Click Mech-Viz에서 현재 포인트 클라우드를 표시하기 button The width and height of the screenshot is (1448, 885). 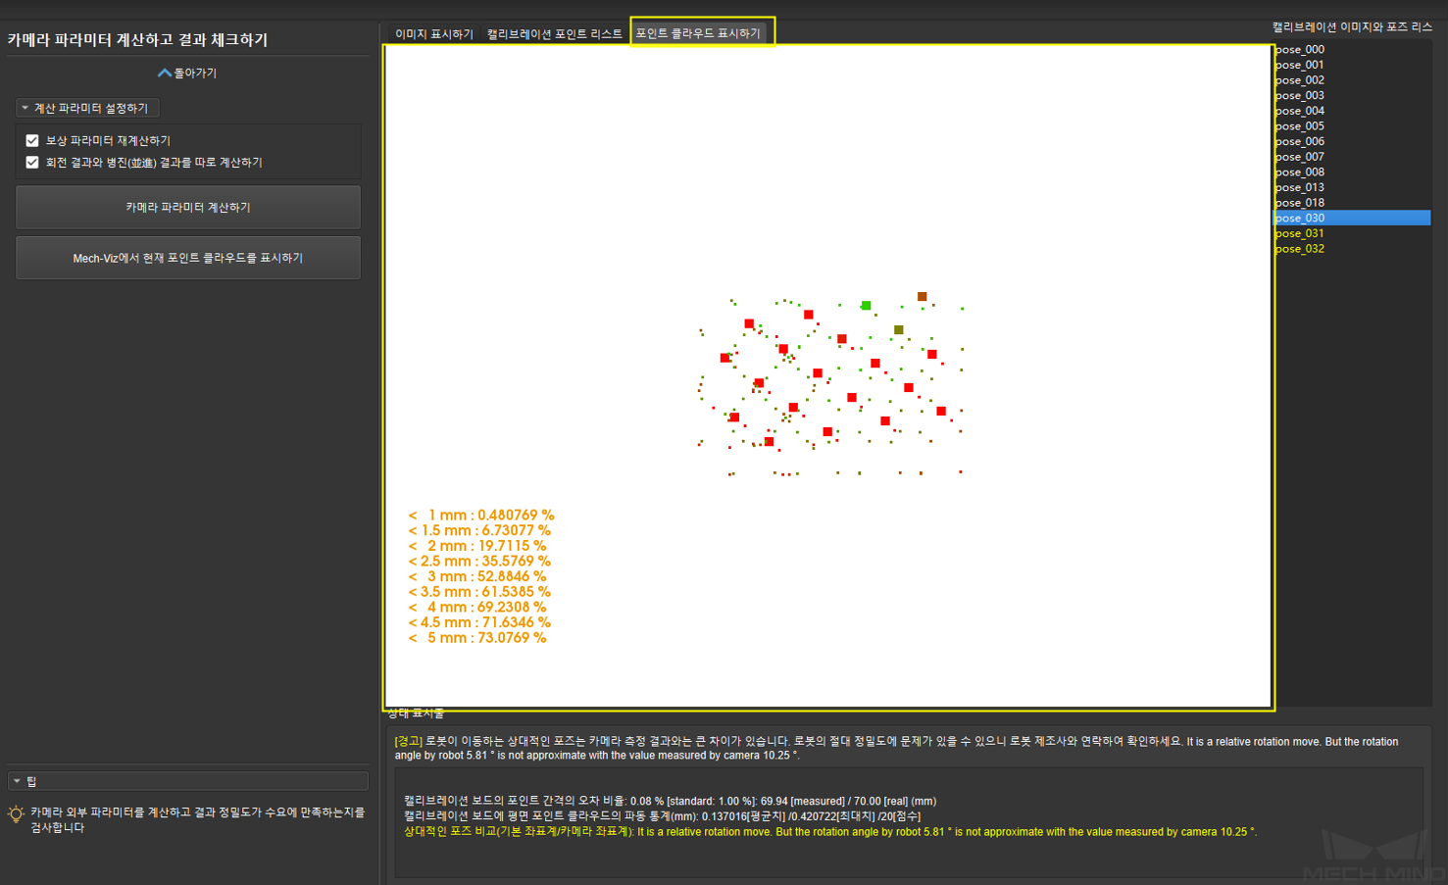point(188,258)
